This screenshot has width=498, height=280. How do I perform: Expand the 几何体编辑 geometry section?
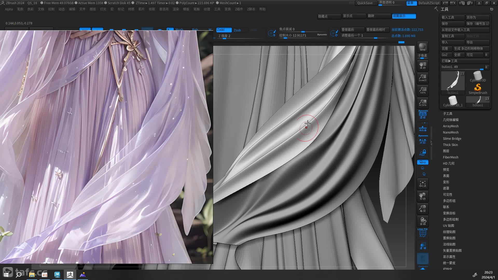tap(451, 120)
